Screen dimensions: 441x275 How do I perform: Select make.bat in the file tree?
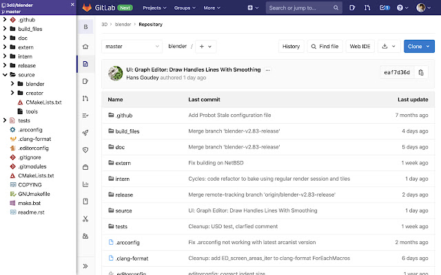click(x=29, y=203)
